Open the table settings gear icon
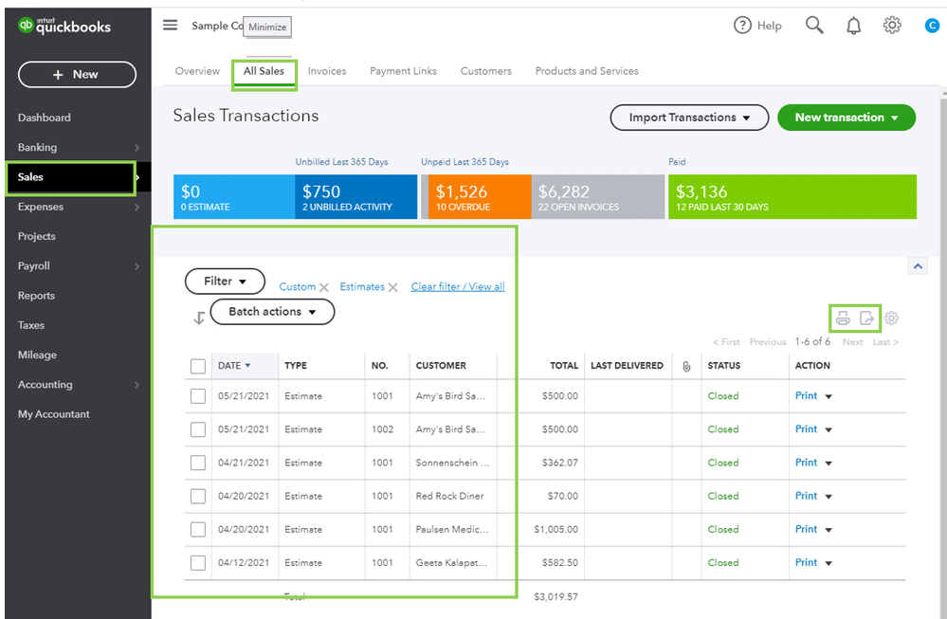 coord(891,318)
